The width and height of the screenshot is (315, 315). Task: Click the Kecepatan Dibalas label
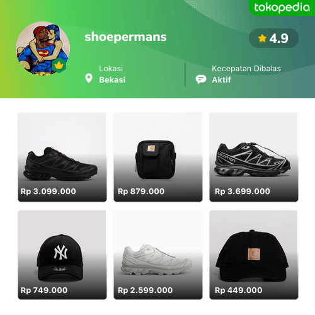click(x=246, y=69)
